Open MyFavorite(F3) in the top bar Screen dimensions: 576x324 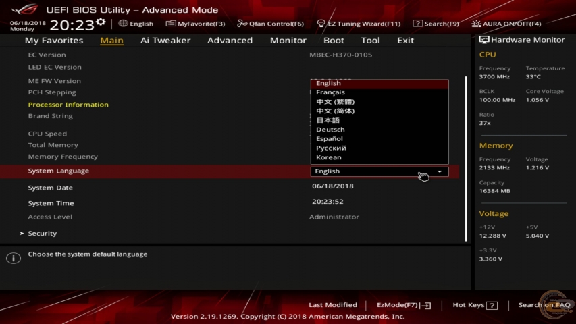click(195, 24)
